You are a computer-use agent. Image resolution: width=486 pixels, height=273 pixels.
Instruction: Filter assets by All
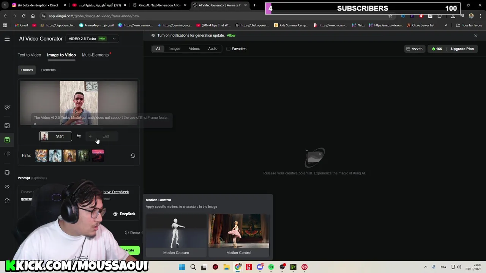(x=158, y=49)
